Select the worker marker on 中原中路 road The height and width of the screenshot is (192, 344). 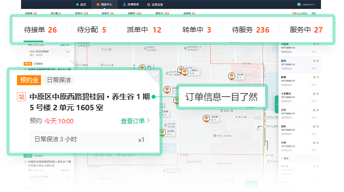pos(206,118)
